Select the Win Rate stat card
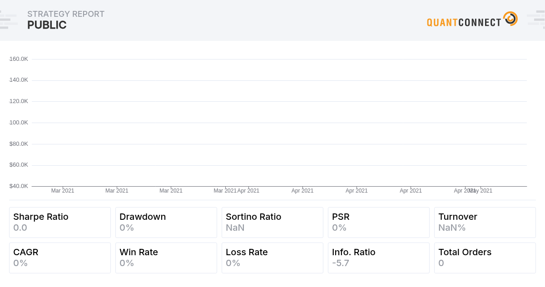The width and height of the screenshot is (545, 287). (x=166, y=257)
